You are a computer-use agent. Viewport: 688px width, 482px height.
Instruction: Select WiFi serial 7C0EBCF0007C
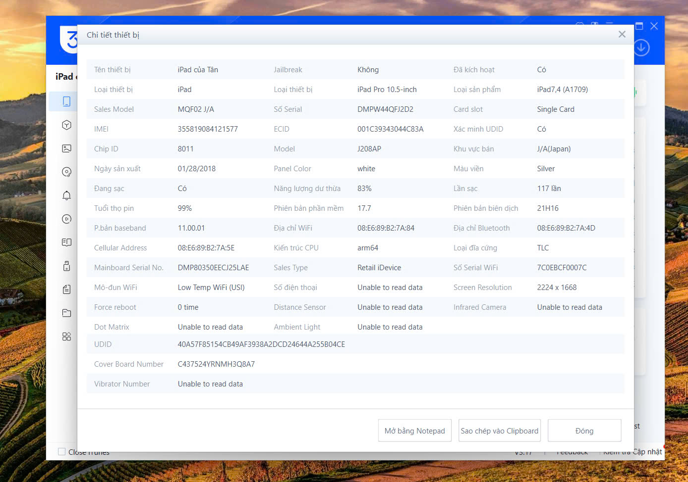point(562,268)
